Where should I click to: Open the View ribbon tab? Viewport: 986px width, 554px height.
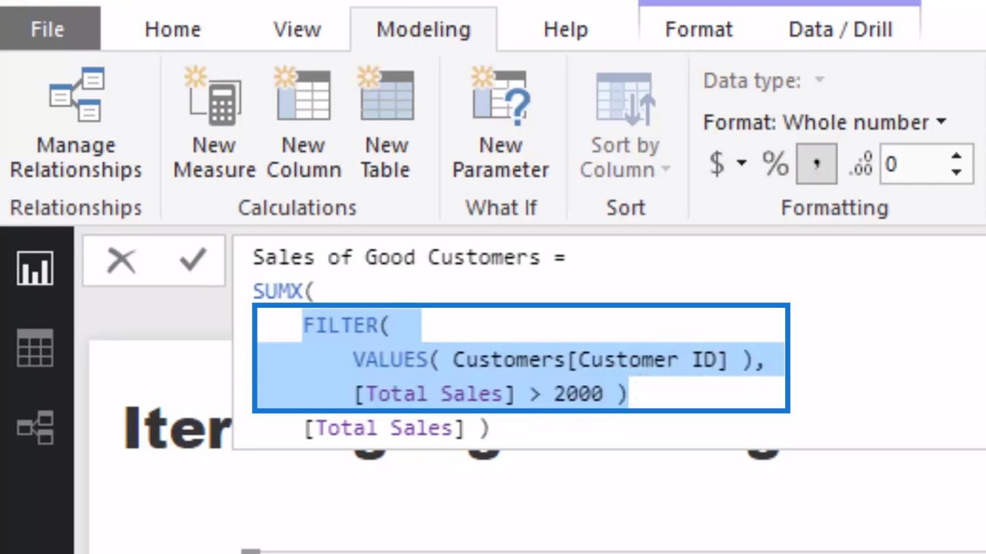(x=297, y=29)
